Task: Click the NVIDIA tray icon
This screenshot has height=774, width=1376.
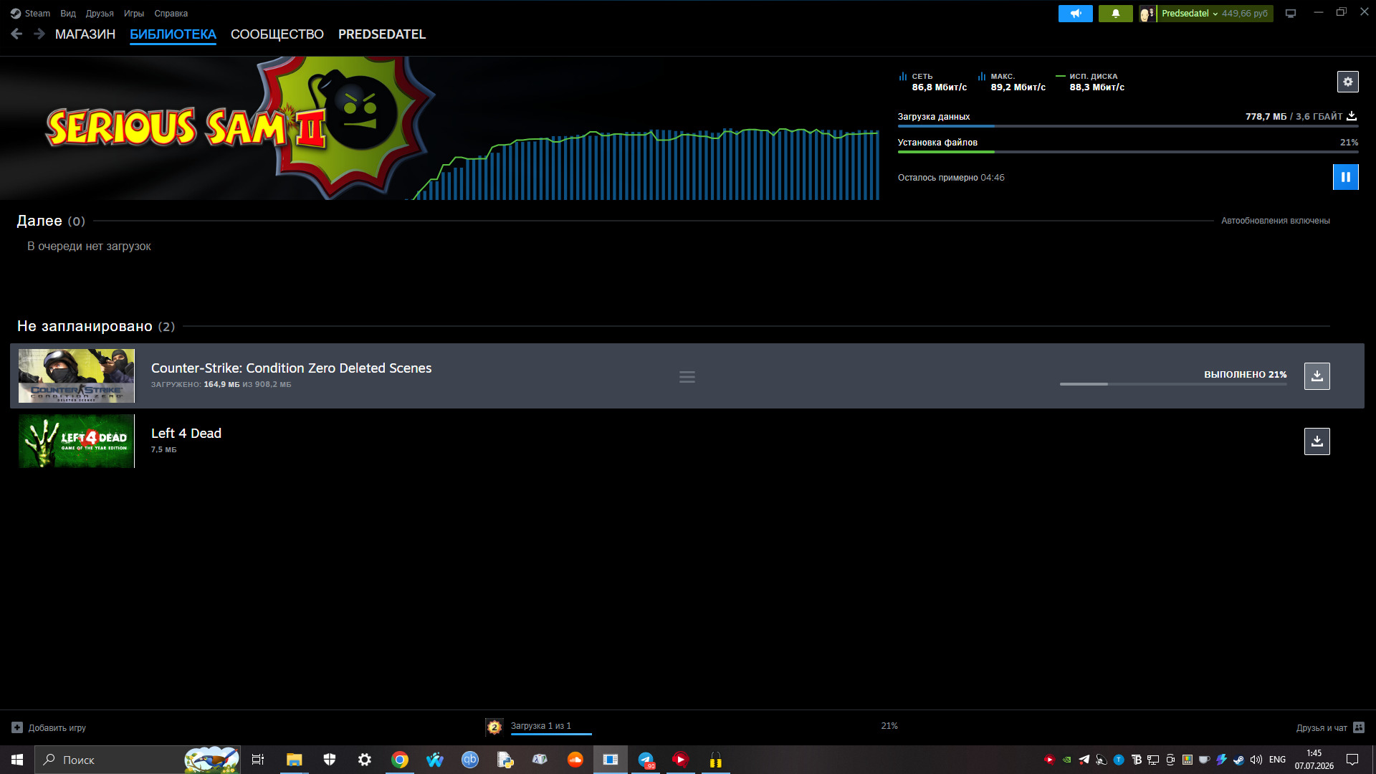Action: 1067,760
